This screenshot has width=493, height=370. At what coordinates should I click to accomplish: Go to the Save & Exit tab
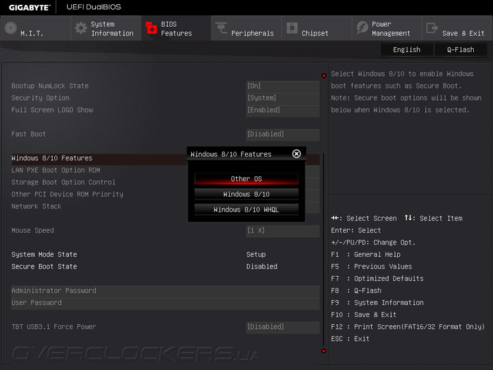click(x=457, y=28)
